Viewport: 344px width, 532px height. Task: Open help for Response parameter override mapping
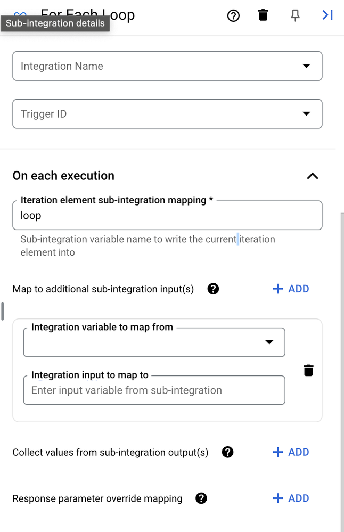[201, 498]
